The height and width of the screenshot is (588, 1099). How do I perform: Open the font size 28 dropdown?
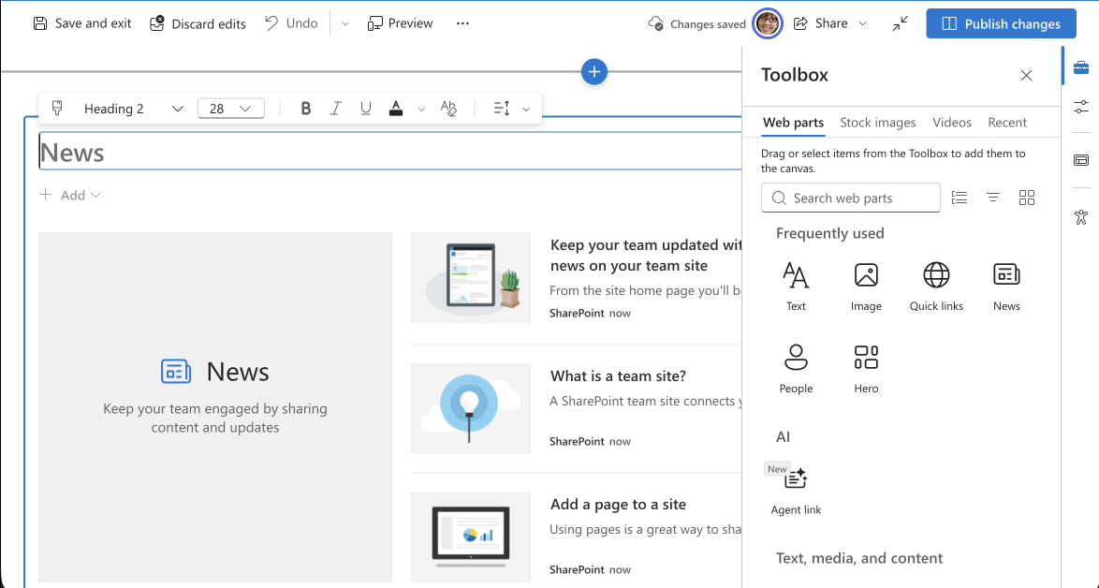click(230, 108)
